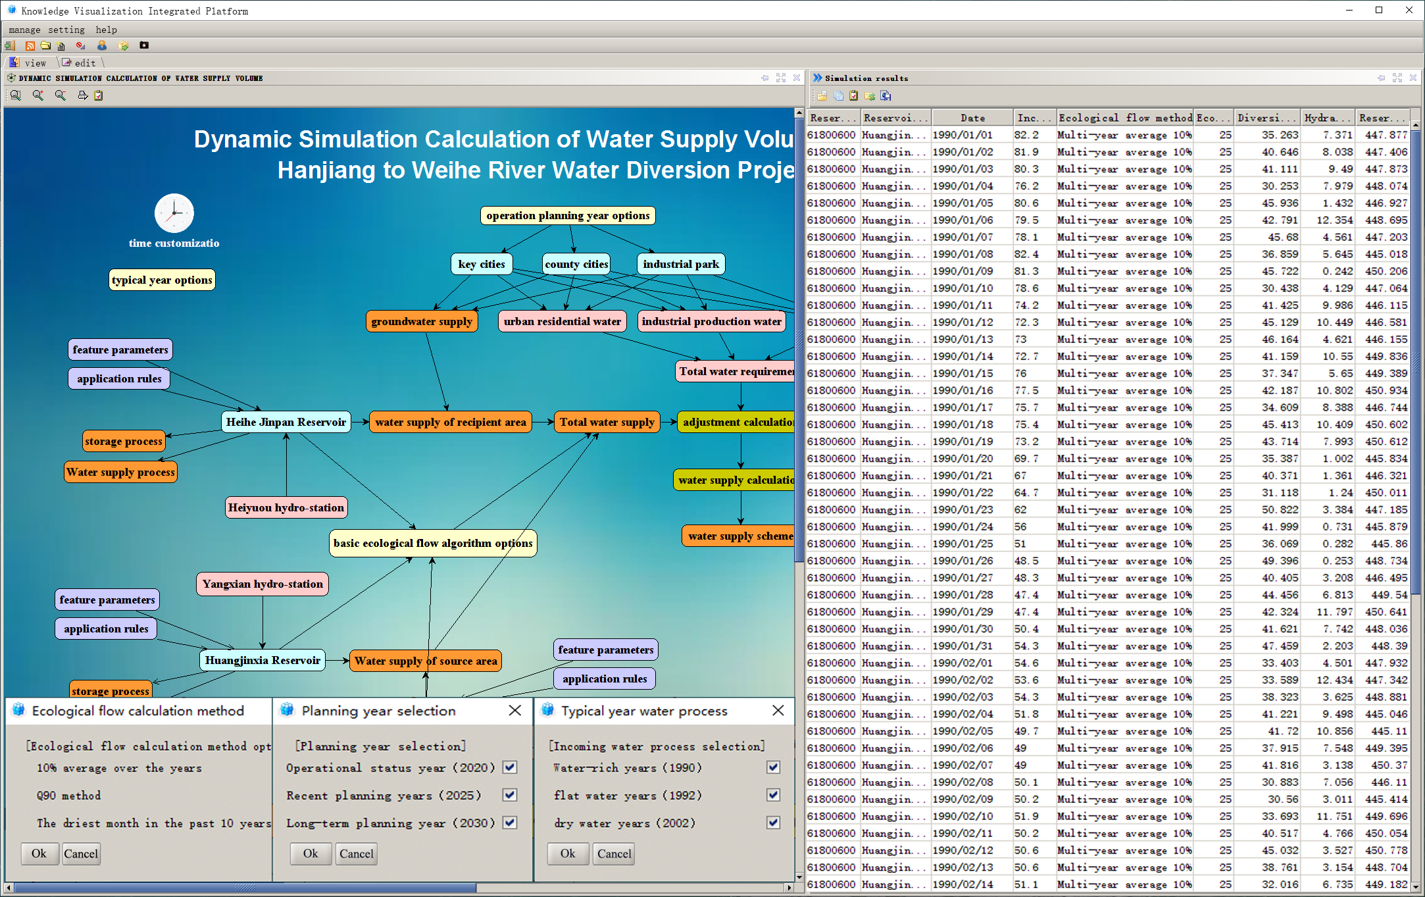This screenshot has width=1425, height=897.
Task: Maximize the Dynamic Simulation panel
Action: click(x=781, y=78)
